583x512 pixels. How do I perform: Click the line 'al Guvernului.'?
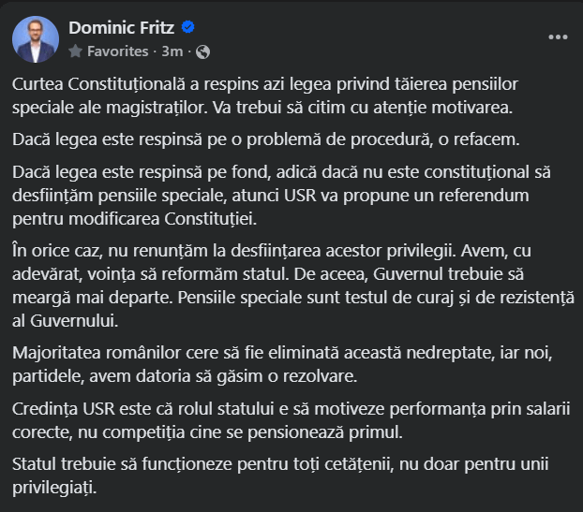[x=65, y=321]
